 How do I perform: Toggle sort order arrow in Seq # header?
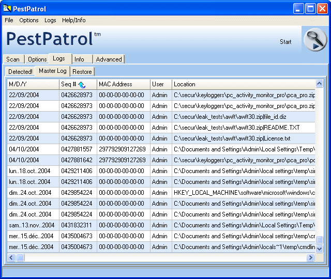coord(82,85)
